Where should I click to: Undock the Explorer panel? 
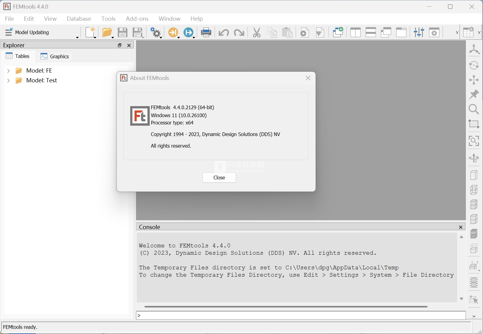[120, 45]
